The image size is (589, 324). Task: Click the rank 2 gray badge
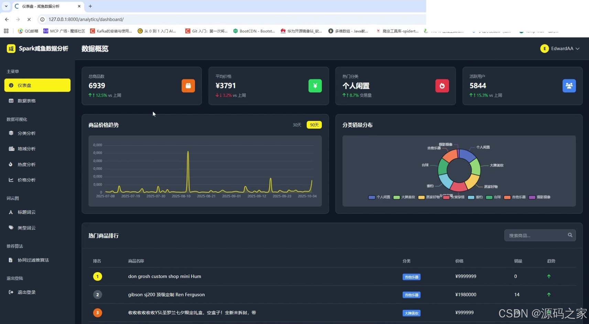(x=97, y=294)
